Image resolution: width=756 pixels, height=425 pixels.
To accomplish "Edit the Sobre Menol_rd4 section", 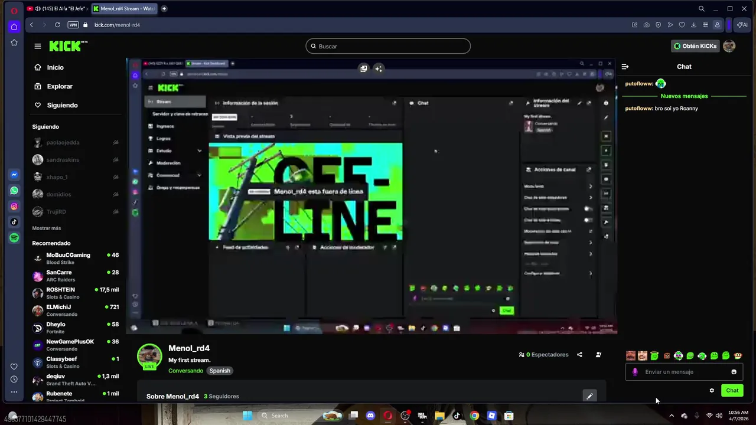I will coord(589,396).
